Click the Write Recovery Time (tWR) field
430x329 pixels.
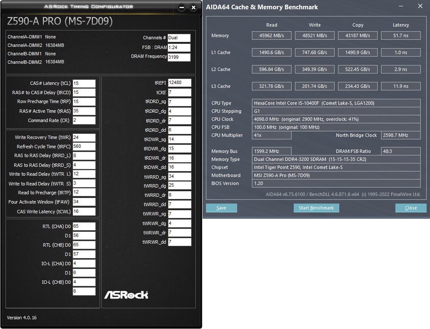(x=84, y=138)
